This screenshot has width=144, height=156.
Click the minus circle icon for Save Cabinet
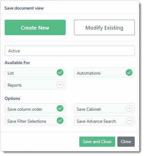point(129,109)
